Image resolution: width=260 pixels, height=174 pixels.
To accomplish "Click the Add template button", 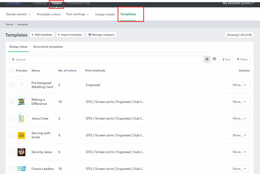I will pyautogui.click(x=42, y=35).
